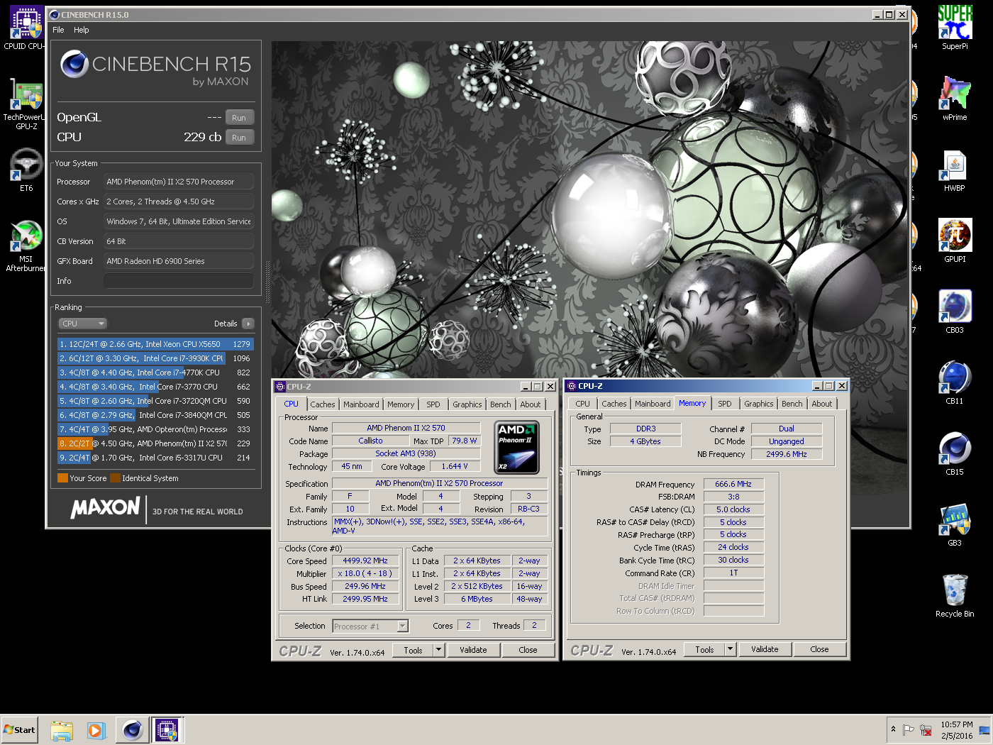Switch to SPD tab in left CPU-Z
Image resolution: width=993 pixels, height=745 pixels.
pos(433,404)
